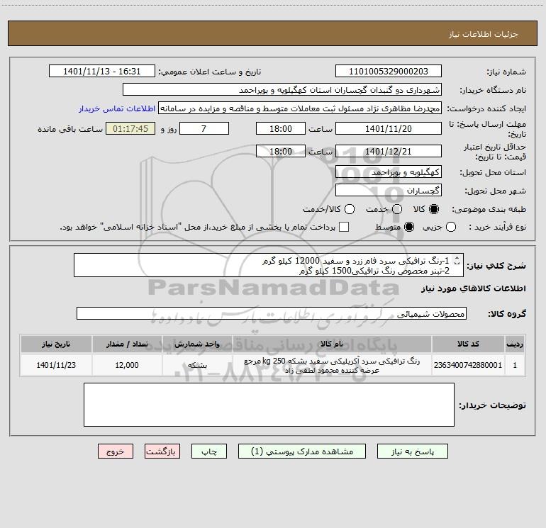Select the جزیی purchase type radio
546x528 pixels.
point(450,227)
